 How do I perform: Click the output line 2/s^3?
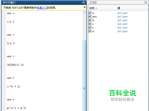pos(11,43)
